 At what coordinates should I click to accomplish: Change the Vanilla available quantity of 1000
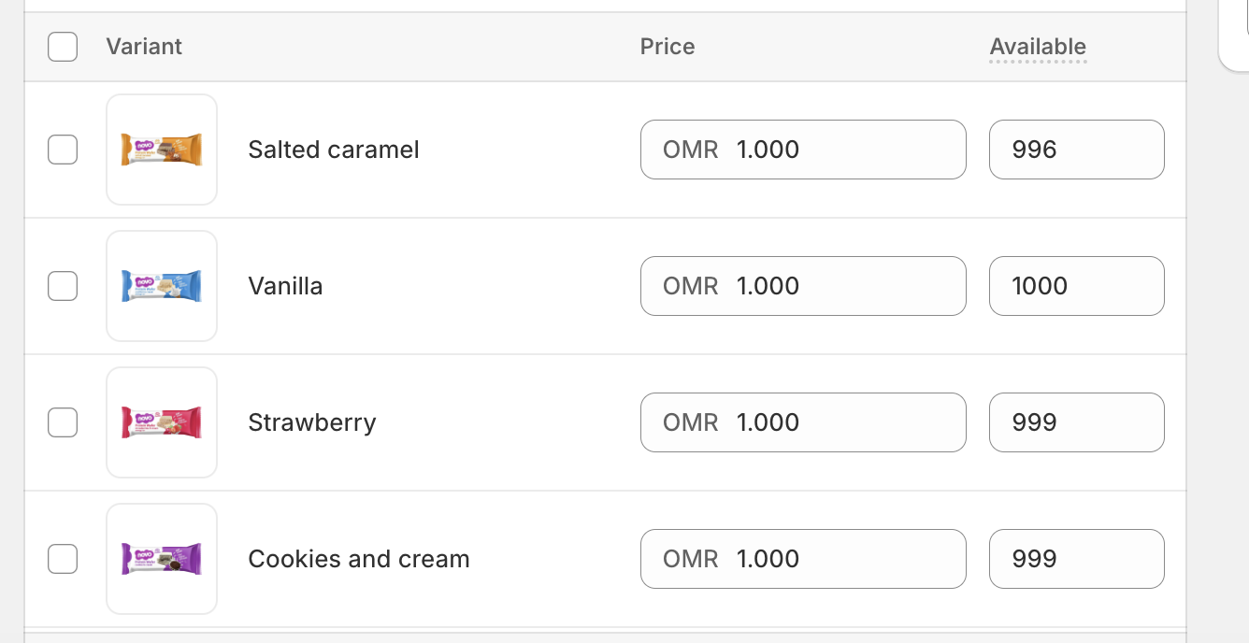tap(1076, 286)
